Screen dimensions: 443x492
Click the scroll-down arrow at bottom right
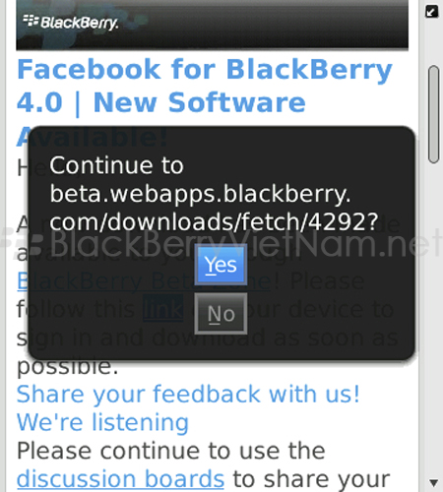point(434,482)
